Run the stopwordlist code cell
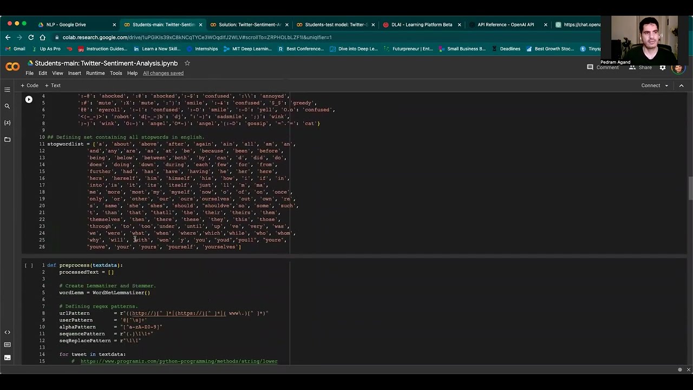 (29, 99)
